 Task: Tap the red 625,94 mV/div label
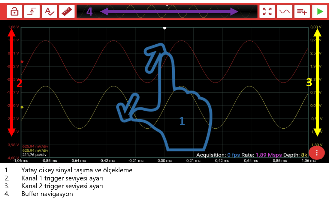pyautogui.click(x=35, y=146)
